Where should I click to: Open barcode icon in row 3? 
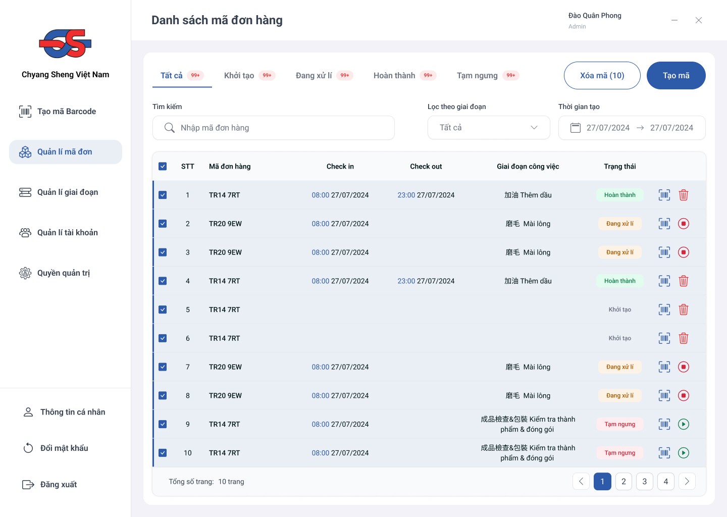(x=664, y=252)
